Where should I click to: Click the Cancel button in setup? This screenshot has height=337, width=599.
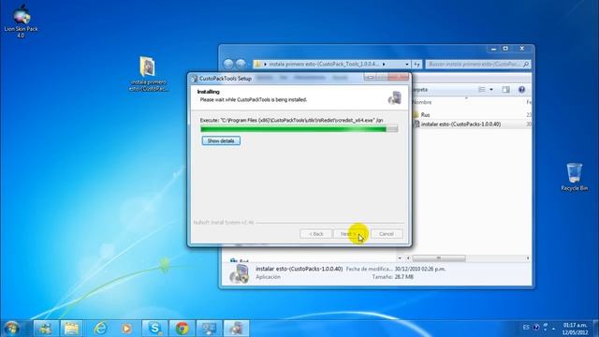(387, 234)
